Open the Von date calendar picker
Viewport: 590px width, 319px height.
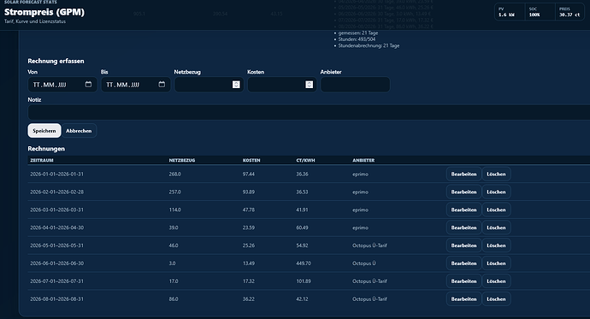[88, 85]
